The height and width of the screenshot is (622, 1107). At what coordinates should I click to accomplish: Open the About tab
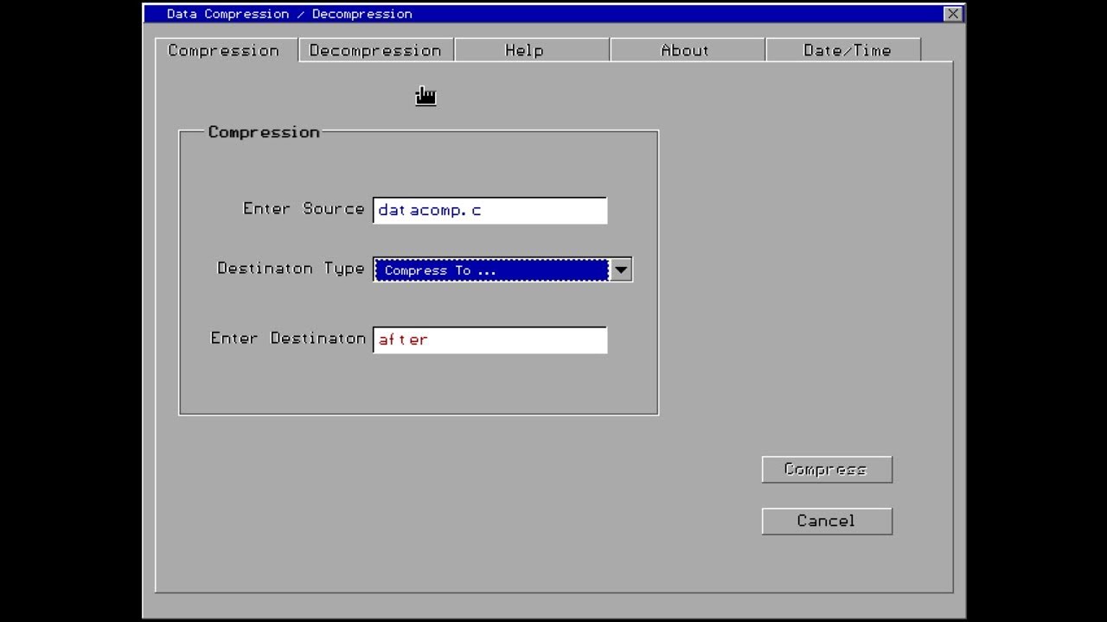click(x=688, y=50)
